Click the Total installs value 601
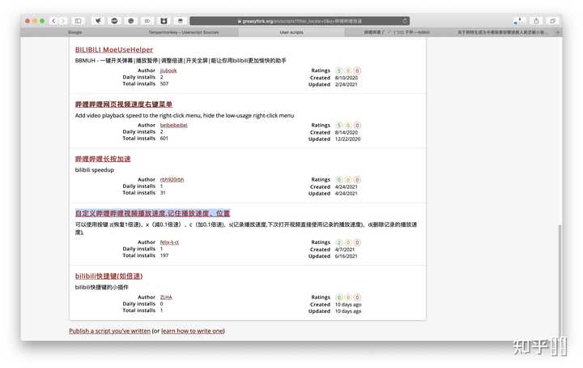 pyautogui.click(x=164, y=139)
